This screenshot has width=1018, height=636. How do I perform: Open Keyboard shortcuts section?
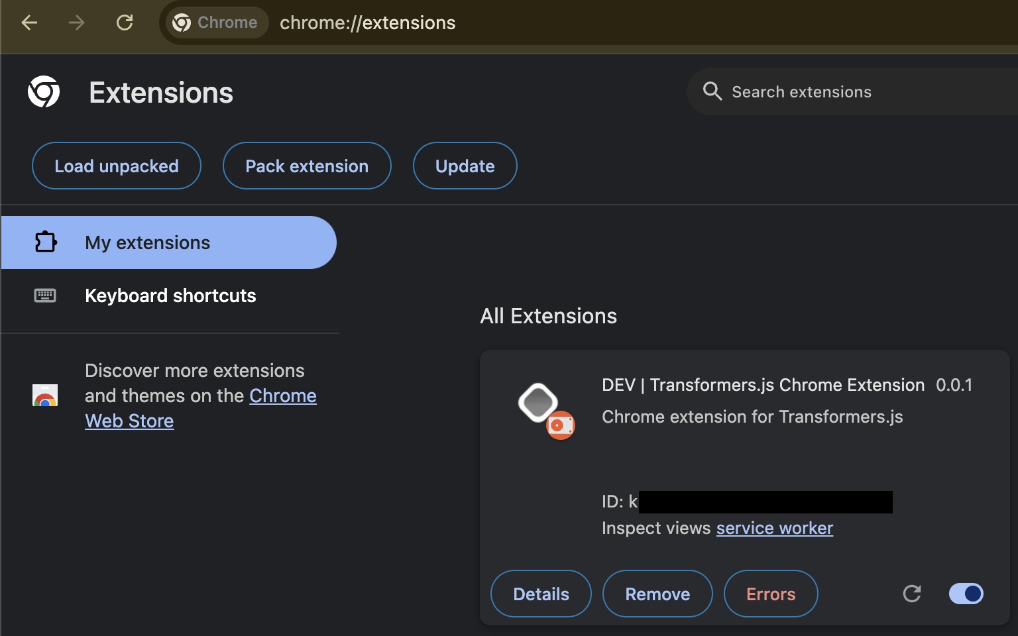tap(169, 295)
